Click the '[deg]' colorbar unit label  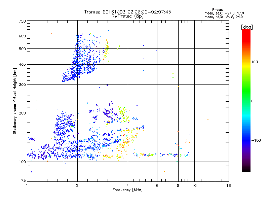coord(247,27)
